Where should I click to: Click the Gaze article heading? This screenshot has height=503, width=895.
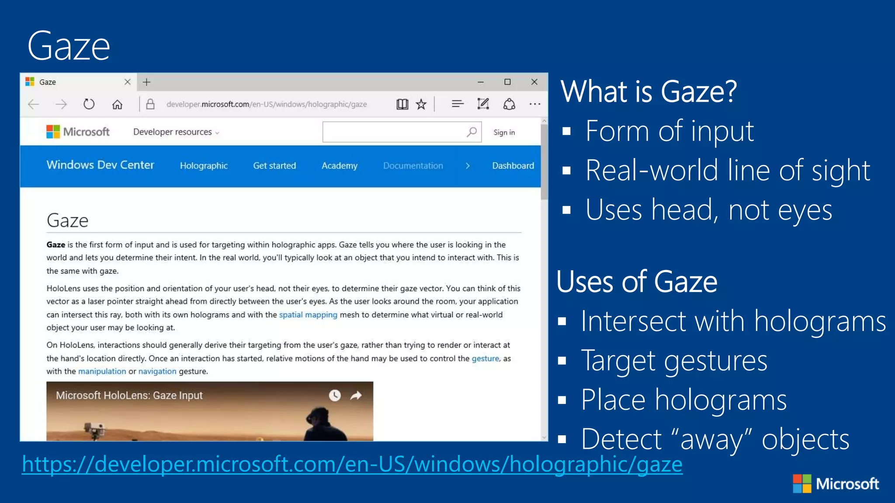pos(68,220)
